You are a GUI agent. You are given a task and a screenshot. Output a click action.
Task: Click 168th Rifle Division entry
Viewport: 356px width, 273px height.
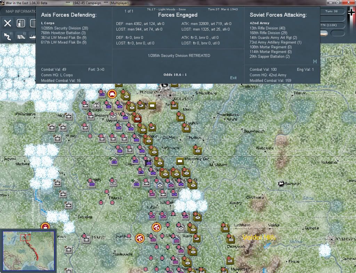click(x=268, y=33)
